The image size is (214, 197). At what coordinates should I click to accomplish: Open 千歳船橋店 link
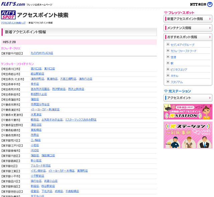72,191
